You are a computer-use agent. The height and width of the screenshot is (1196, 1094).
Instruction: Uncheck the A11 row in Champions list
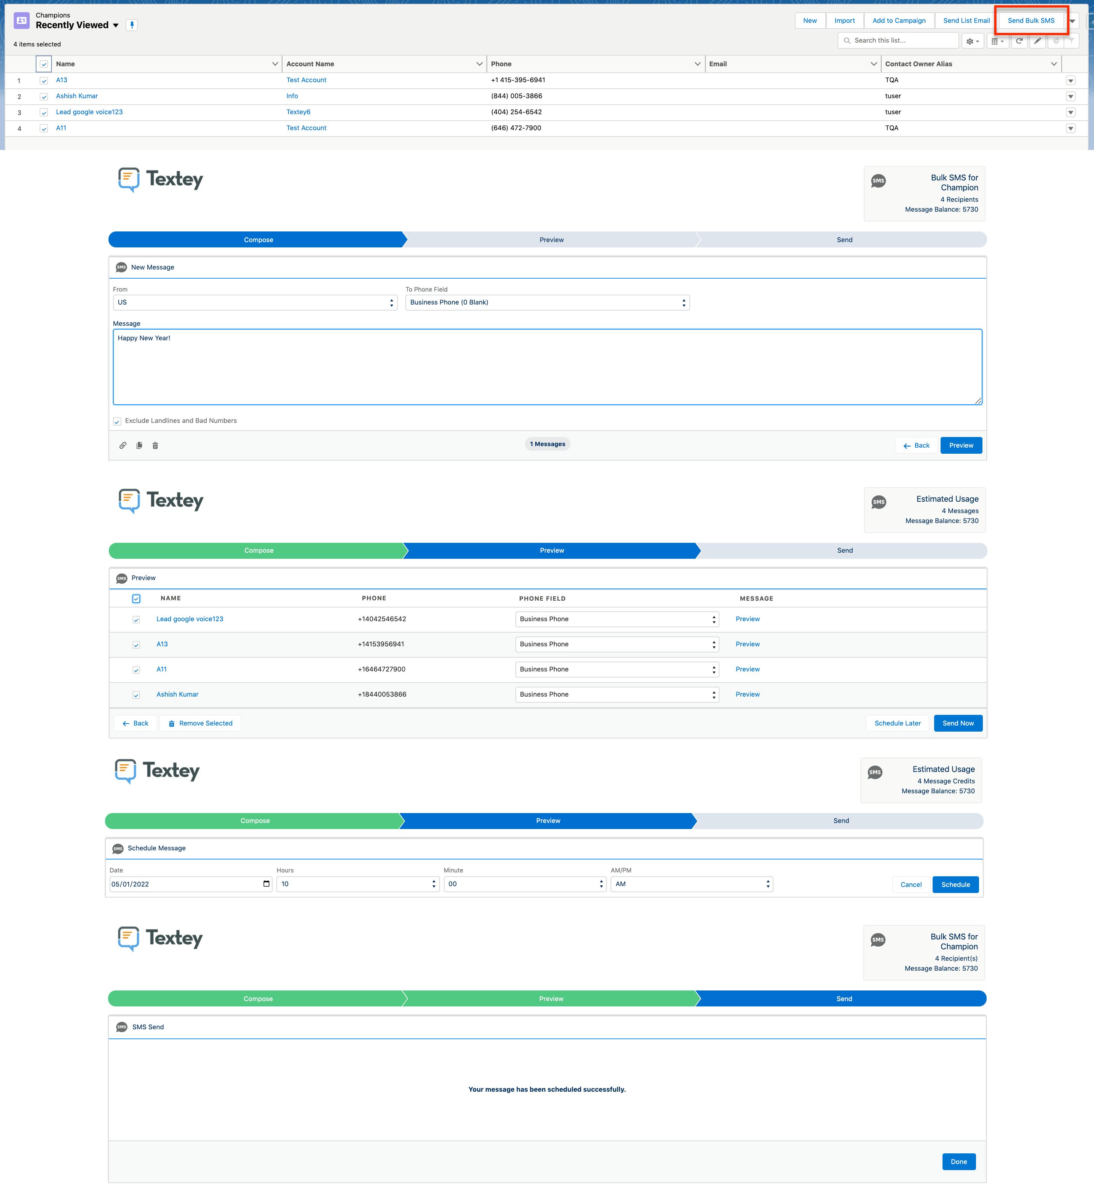point(43,128)
